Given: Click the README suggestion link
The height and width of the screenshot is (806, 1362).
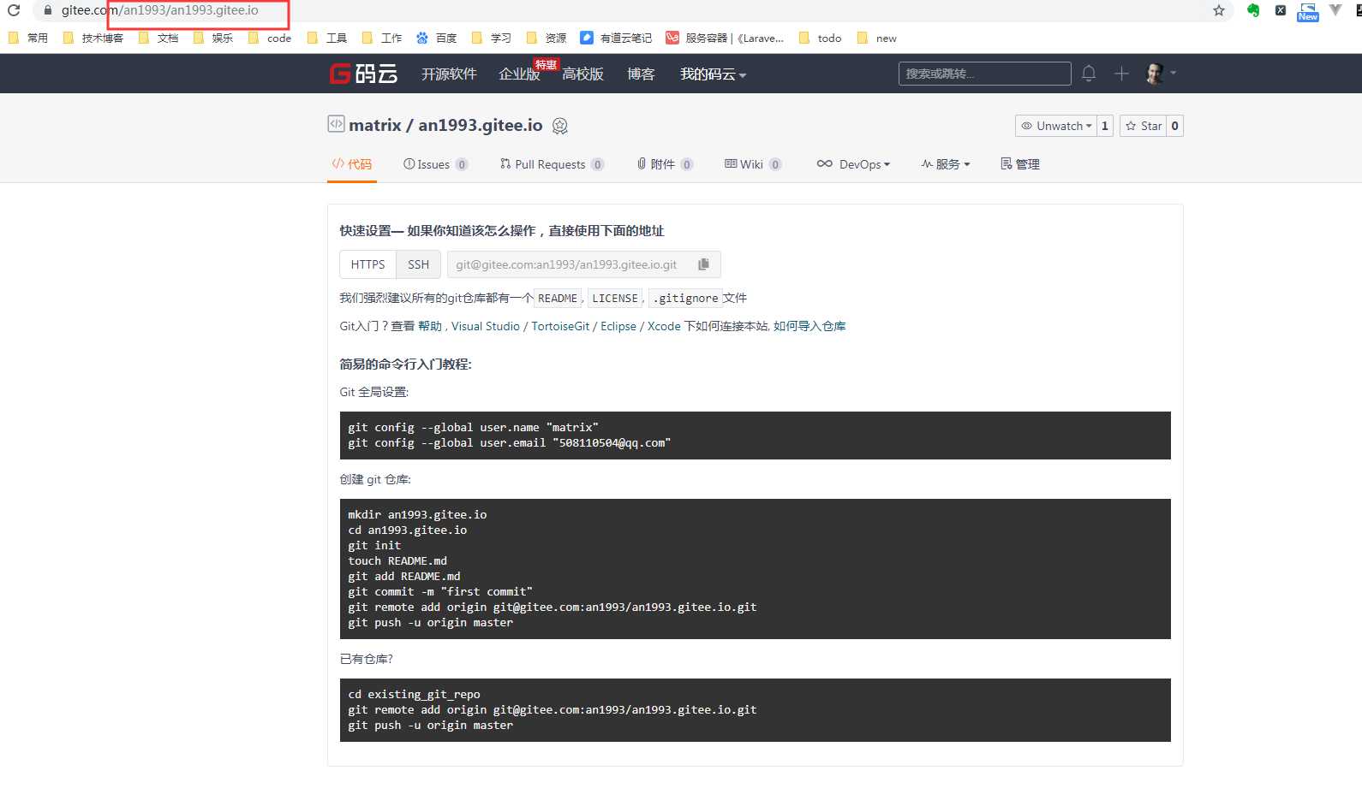Looking at the screenshot, I should tap(558, 298).
